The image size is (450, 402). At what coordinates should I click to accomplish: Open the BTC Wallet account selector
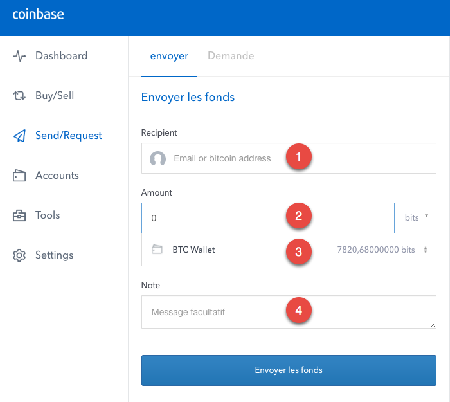point(289,250)
